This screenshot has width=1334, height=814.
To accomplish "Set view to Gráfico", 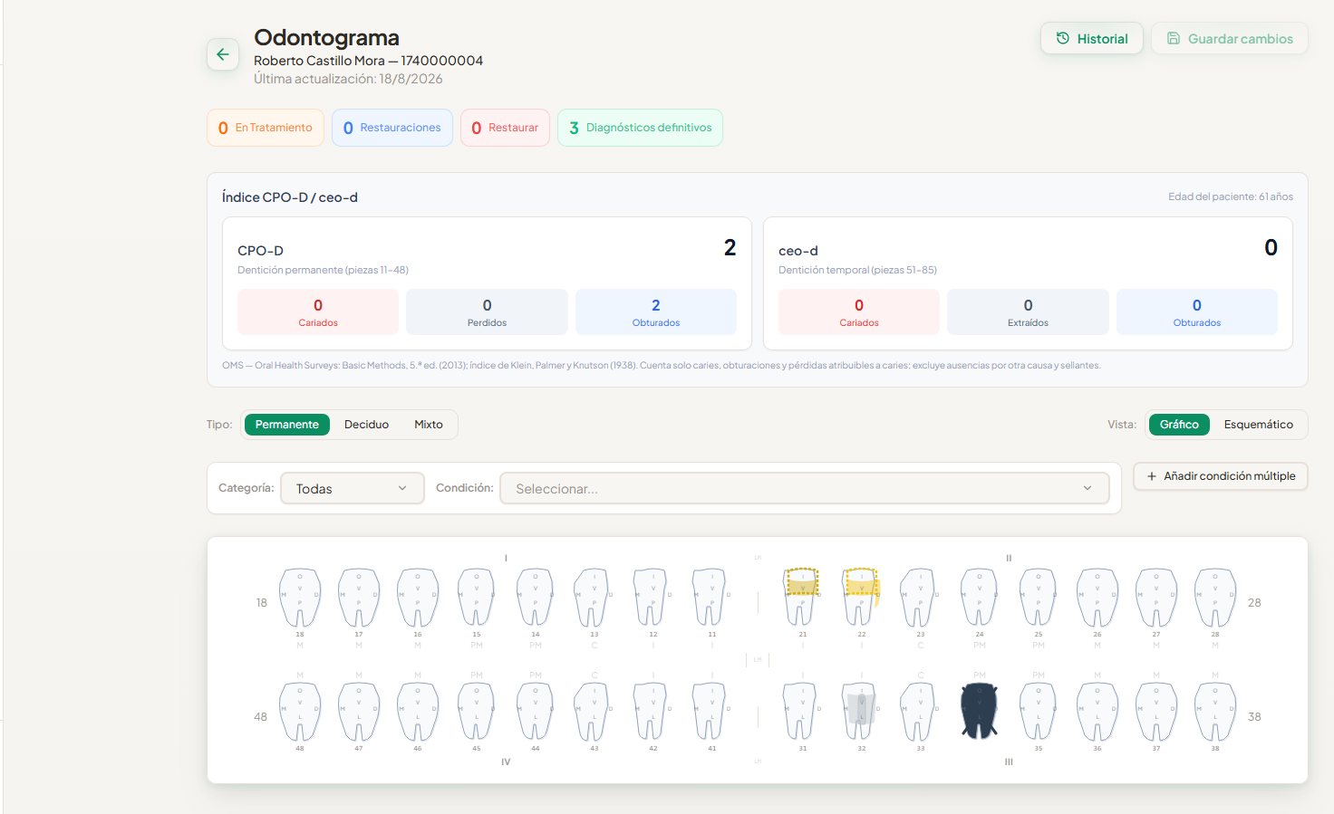I will [x=1179, y=425].
